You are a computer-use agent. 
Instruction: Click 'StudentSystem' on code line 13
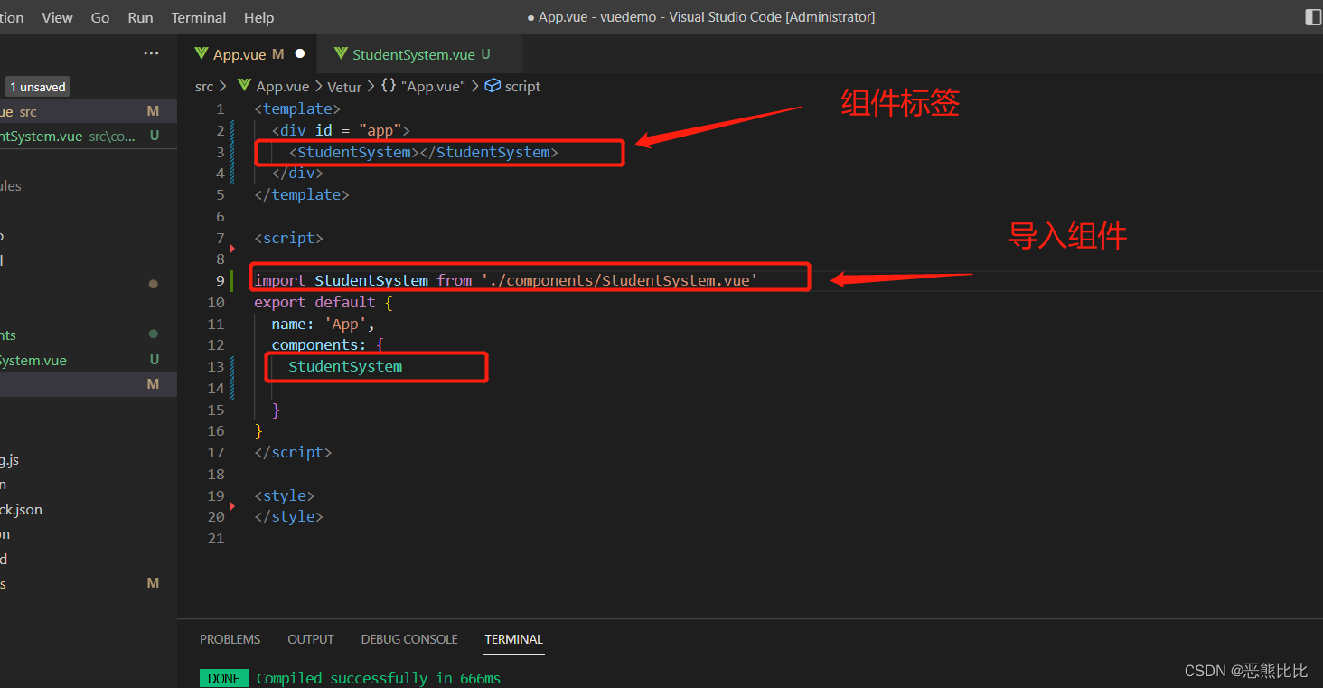345,366
